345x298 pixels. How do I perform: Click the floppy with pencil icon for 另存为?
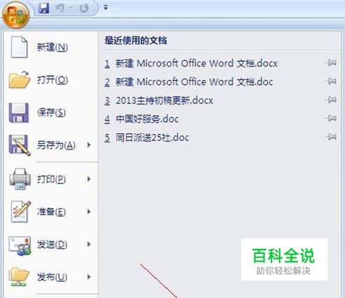(x=20, y=145)
